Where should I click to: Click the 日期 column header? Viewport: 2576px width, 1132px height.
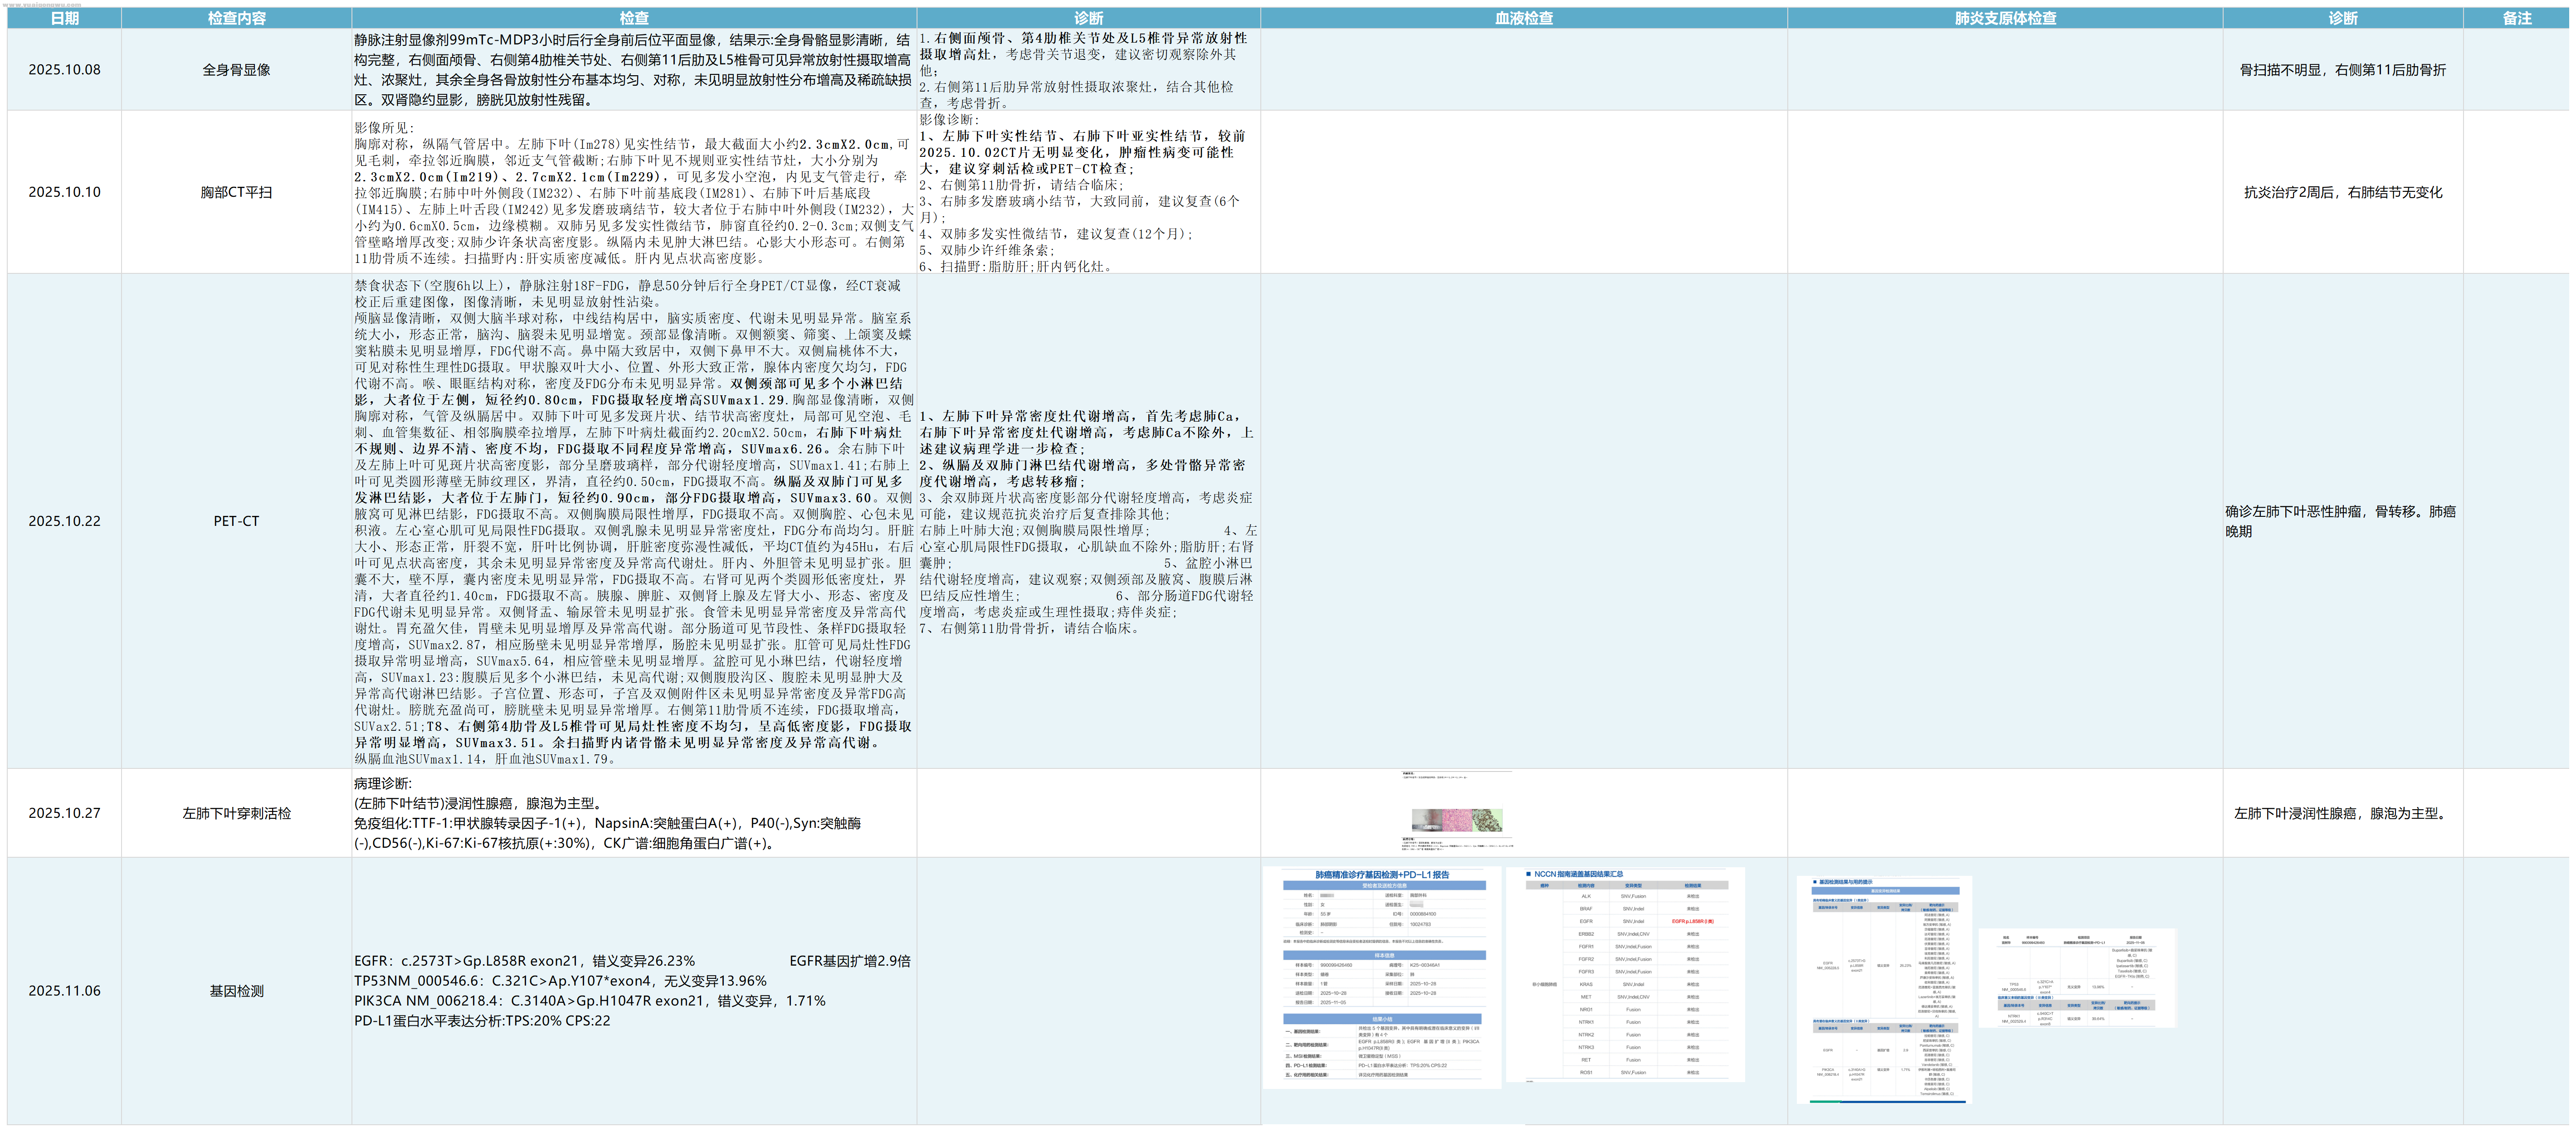click(64, 18)
